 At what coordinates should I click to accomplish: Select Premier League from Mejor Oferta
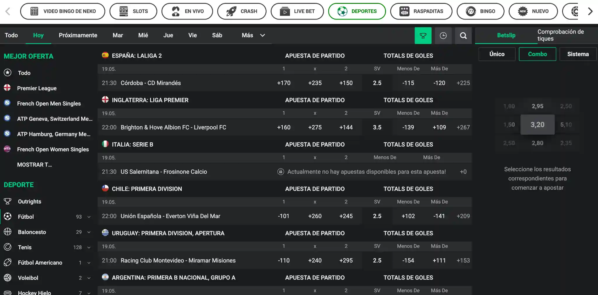coord(37,88)
